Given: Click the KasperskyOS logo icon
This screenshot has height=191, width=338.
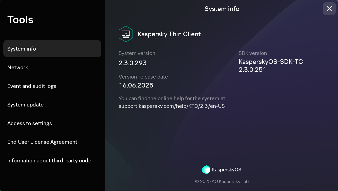Looking at the screenshot, I should 206,170.
